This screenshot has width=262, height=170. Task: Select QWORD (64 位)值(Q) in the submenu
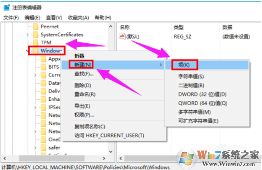(x=207, y=103)
